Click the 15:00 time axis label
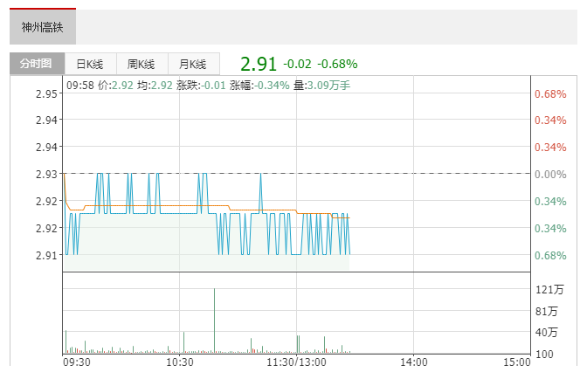The width and height of the screenshot is (587, 379). 516,362
